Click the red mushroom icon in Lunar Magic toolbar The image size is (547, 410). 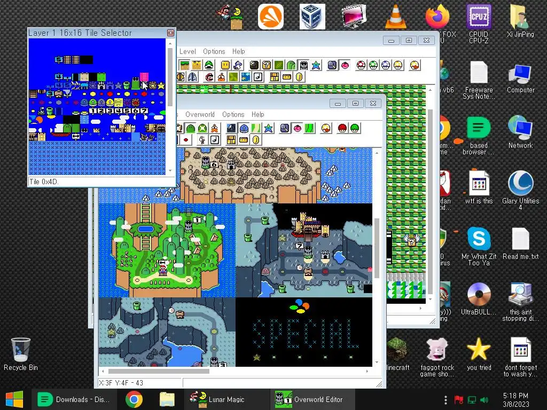(x=361, y=65)
